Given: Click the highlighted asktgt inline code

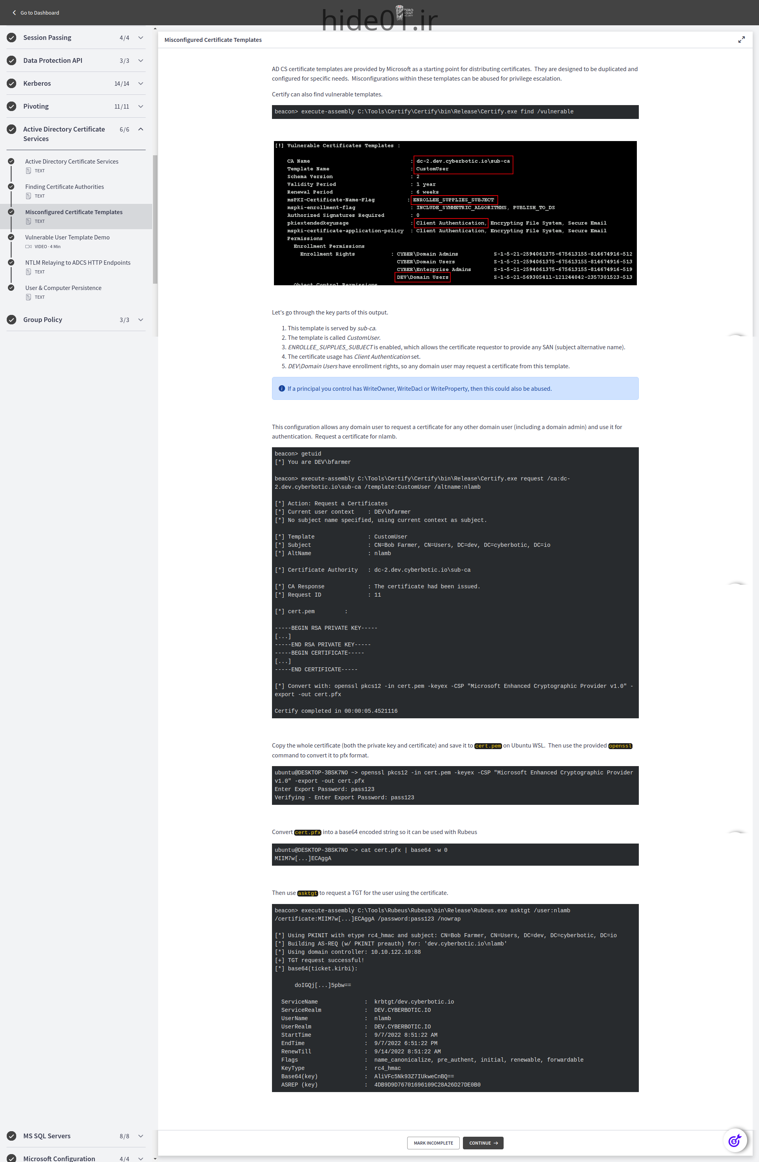Looking at the screenshot, I should coord(308,893).
